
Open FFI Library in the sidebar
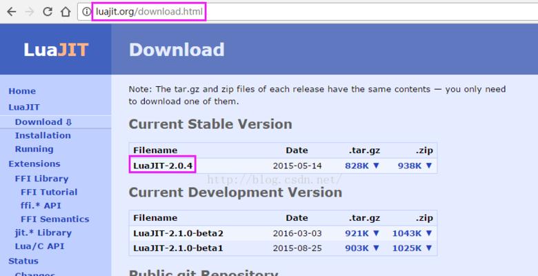tap(41, 179)
